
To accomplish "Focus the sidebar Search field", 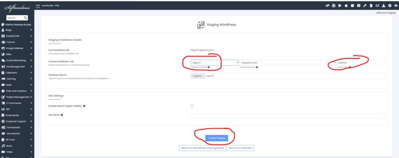I will coord(15,18).
